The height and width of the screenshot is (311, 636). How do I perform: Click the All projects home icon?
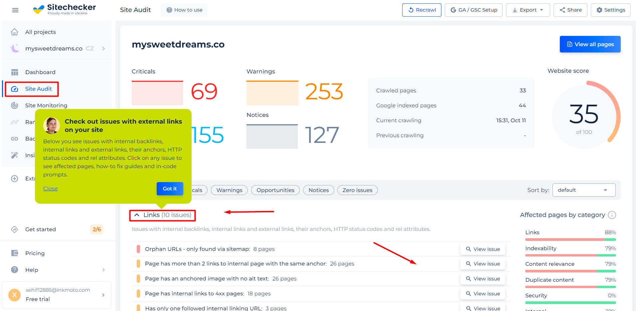pos(15,32)
